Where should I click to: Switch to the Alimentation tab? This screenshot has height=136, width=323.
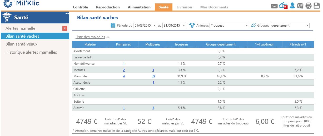[139, 7]
